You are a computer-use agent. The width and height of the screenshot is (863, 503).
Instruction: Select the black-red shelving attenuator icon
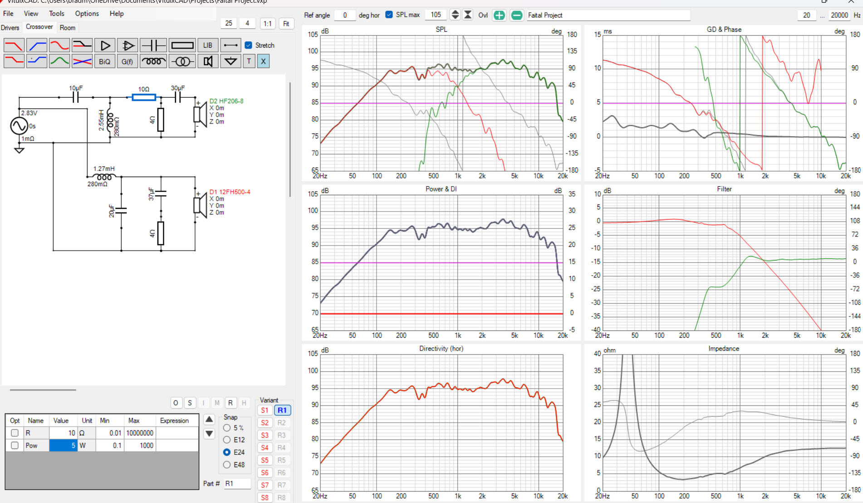click(82, 45)
